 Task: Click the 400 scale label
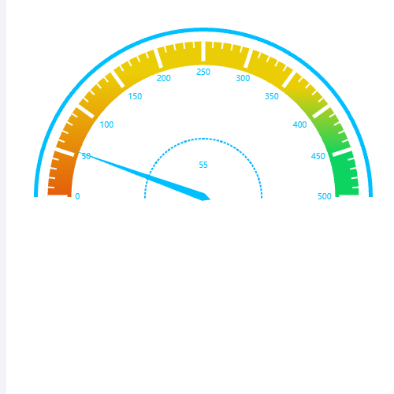[299, 125]
